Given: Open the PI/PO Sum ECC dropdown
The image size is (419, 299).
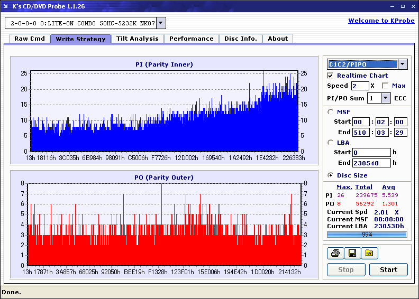Looking at the screenshot, I should click(x=385, y=98).
